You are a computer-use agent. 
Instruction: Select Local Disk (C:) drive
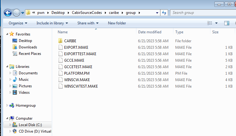point(30,125)
